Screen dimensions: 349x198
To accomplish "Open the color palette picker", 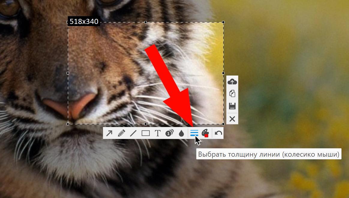I will tap(205, 133).
